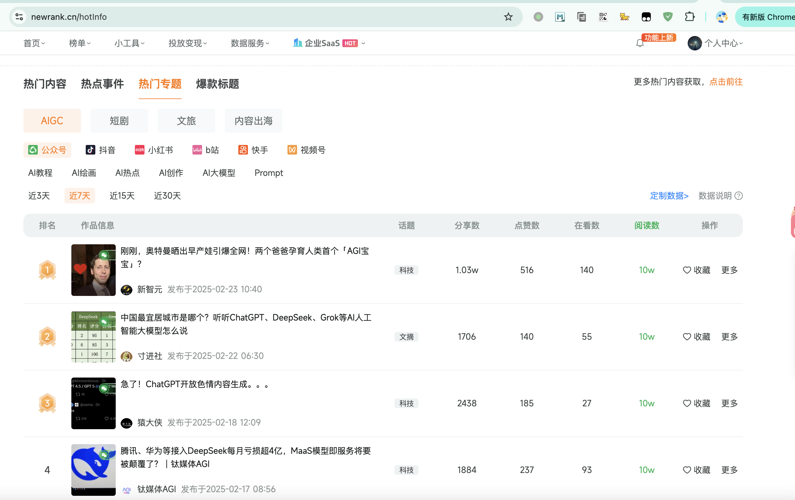Open the 定制数据 link
This screenshot has width=795, height=500.
(x=669, y=196)
